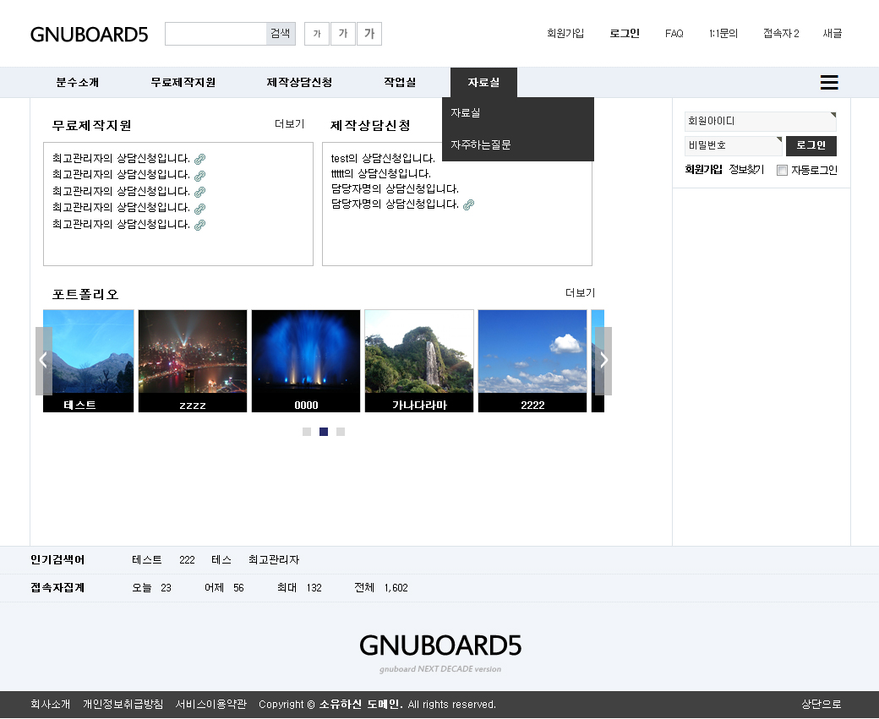Open the hamburger full menu icon

(x=829, y=82)
